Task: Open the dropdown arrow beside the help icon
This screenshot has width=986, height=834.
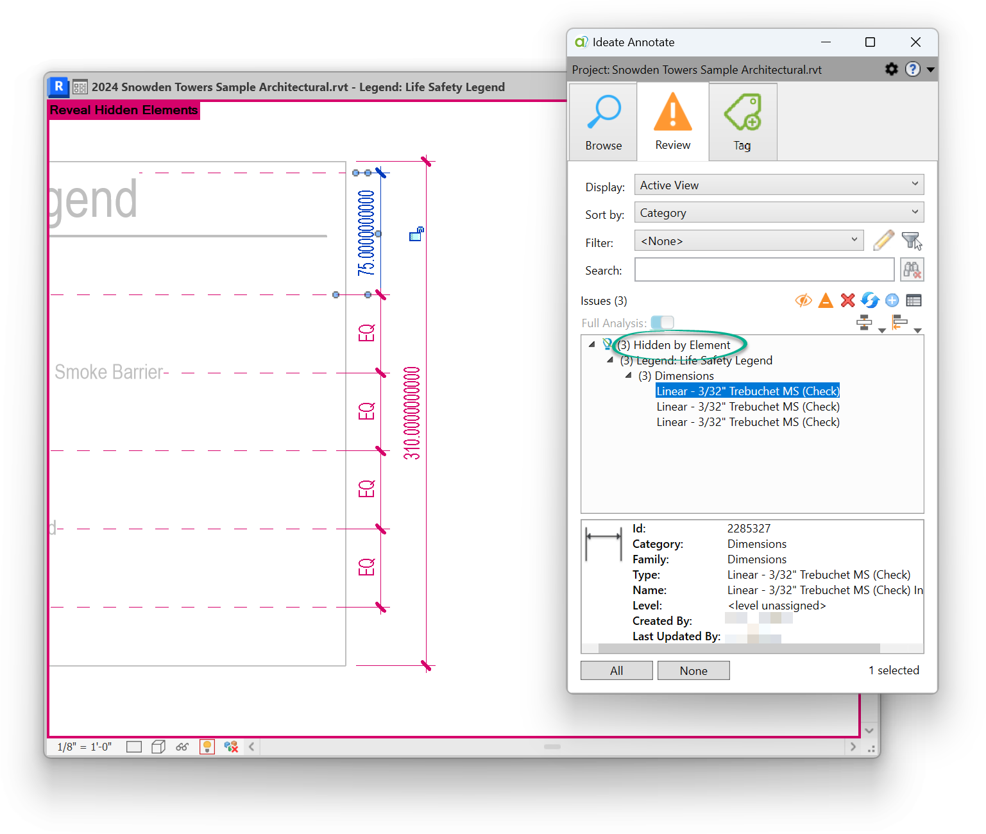Action: tap(930, 69)
